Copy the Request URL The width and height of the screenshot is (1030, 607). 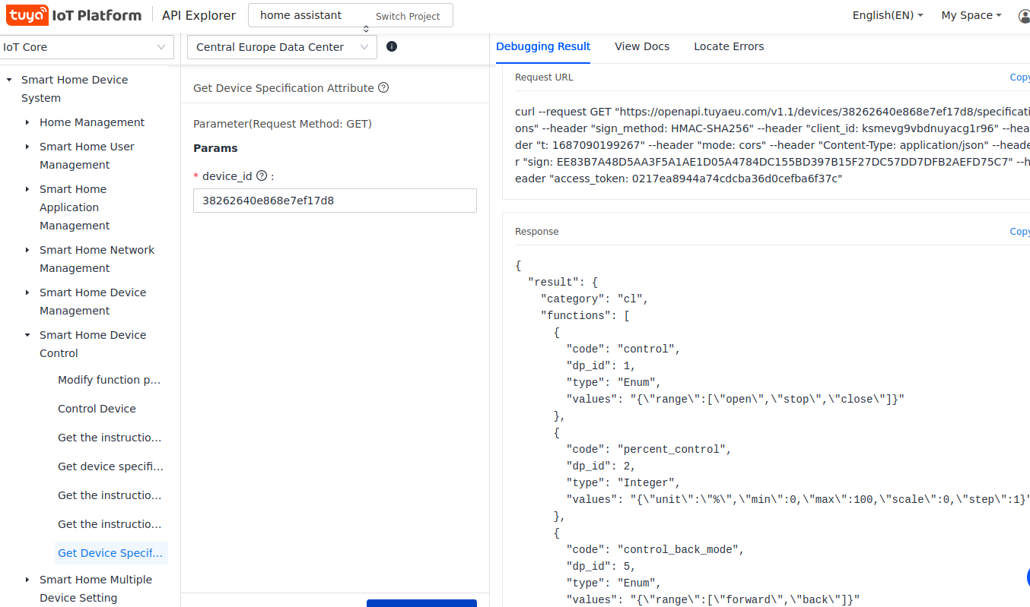pyautogui.click(x=1019, y=77)
